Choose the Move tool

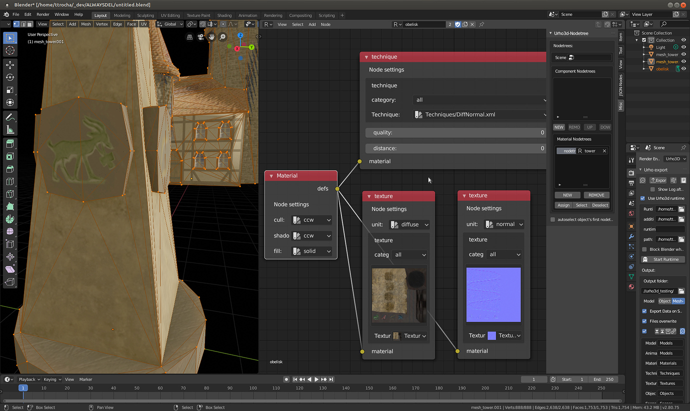[10, 65]
